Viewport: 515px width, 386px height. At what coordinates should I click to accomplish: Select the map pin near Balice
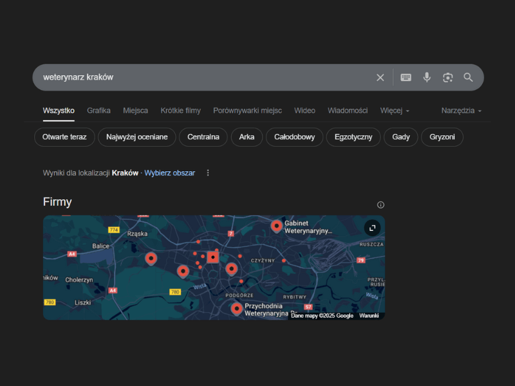[151, 259]
